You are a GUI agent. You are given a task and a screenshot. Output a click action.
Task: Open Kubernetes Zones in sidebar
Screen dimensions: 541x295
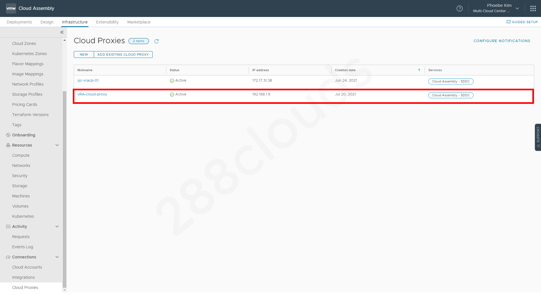[x=29, y=54]
